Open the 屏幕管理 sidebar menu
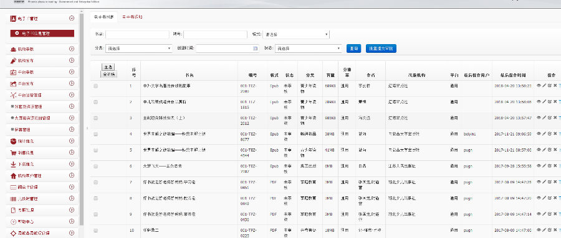 click(x=42, y=129)
